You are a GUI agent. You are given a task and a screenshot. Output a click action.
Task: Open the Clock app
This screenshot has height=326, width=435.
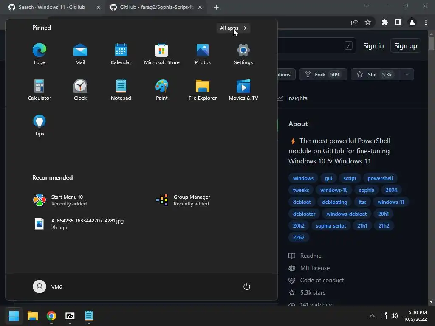(x=80, y=90)
